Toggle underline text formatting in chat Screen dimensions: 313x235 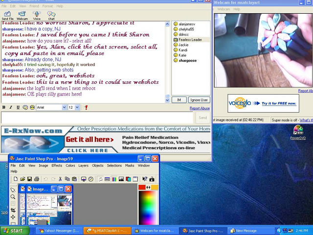18,107
